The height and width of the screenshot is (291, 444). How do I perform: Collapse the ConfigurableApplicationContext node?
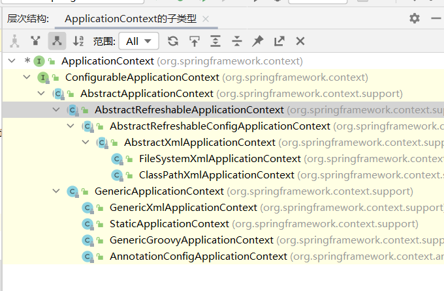[x=27, y=77]
